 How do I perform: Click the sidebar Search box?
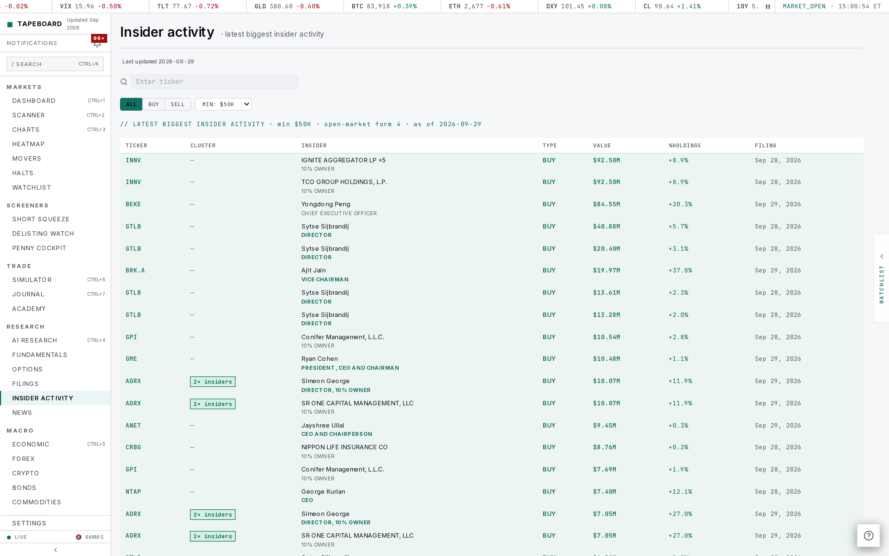point(55,64)
